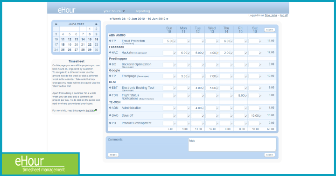Open the reporting menu
336x176 pixels.
(143, 11)
